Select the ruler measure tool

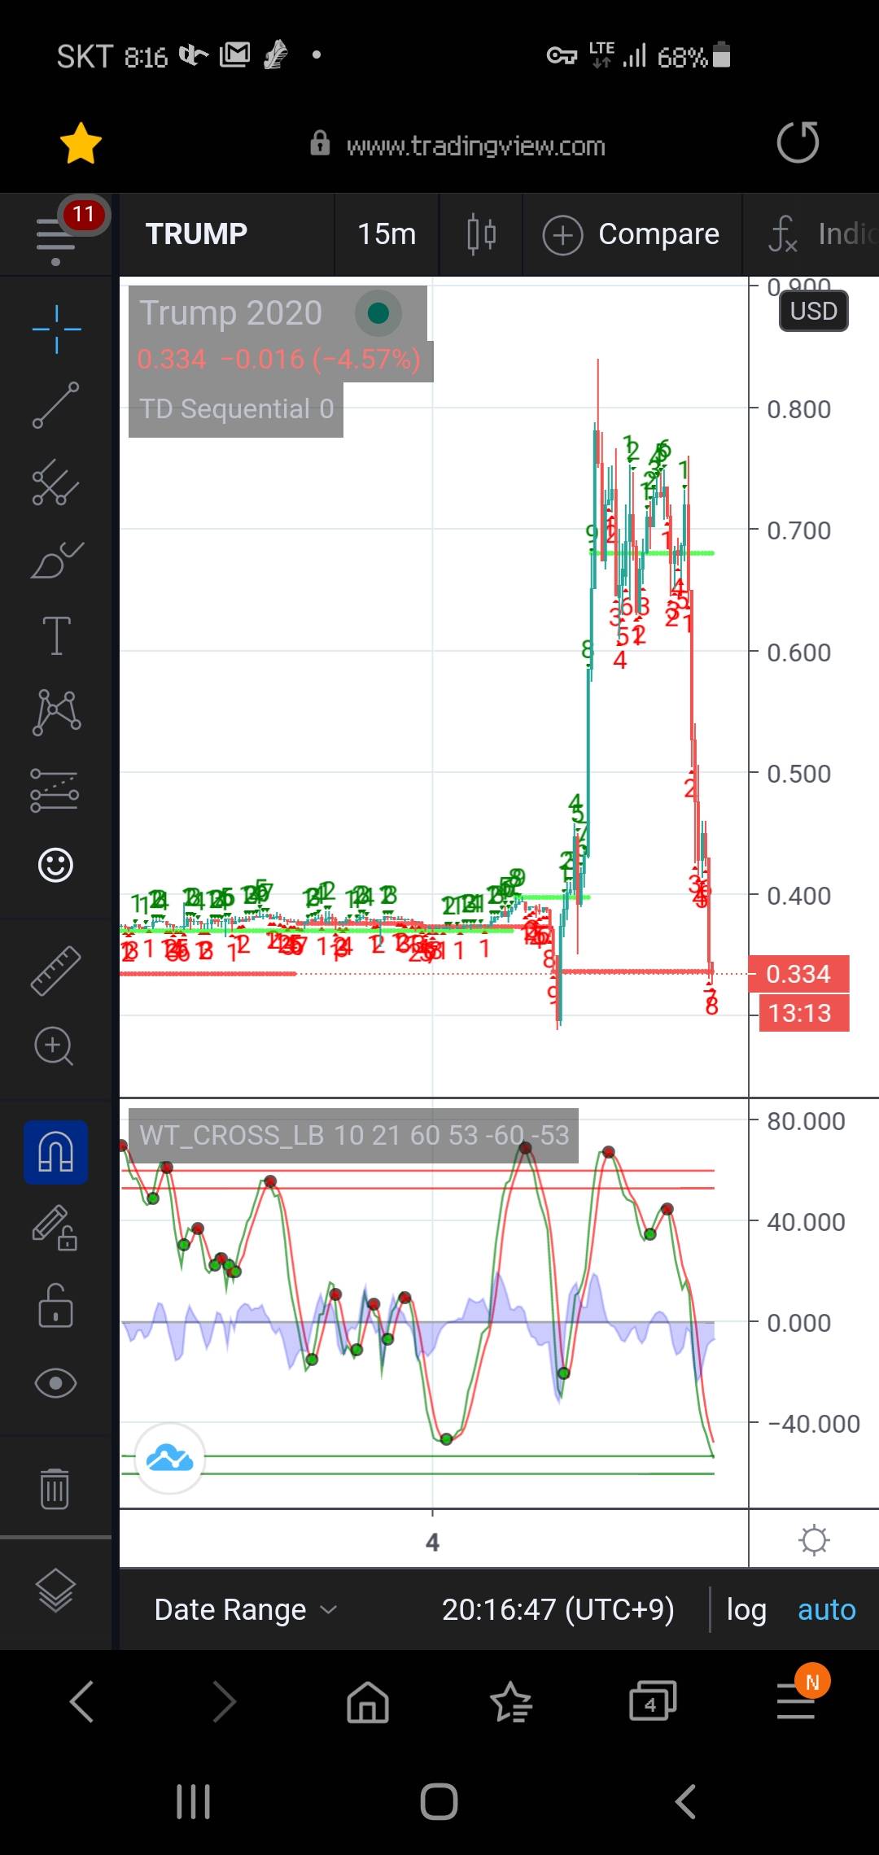coord(56,970)
